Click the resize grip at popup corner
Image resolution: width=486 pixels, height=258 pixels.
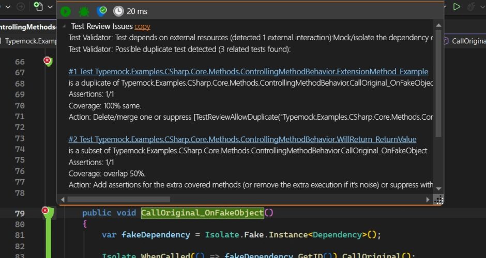438,200
